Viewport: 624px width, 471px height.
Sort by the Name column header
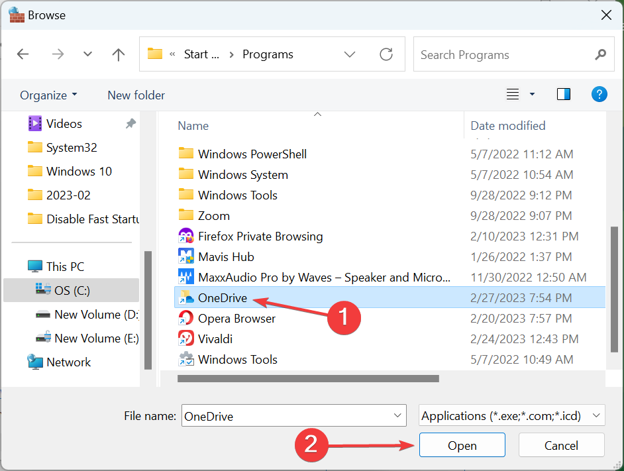193,126
